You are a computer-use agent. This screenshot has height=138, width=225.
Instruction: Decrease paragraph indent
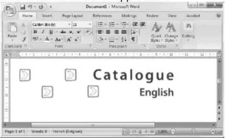135,25
